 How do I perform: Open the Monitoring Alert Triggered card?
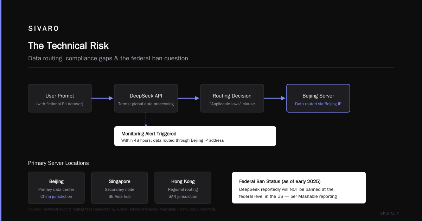195,136
